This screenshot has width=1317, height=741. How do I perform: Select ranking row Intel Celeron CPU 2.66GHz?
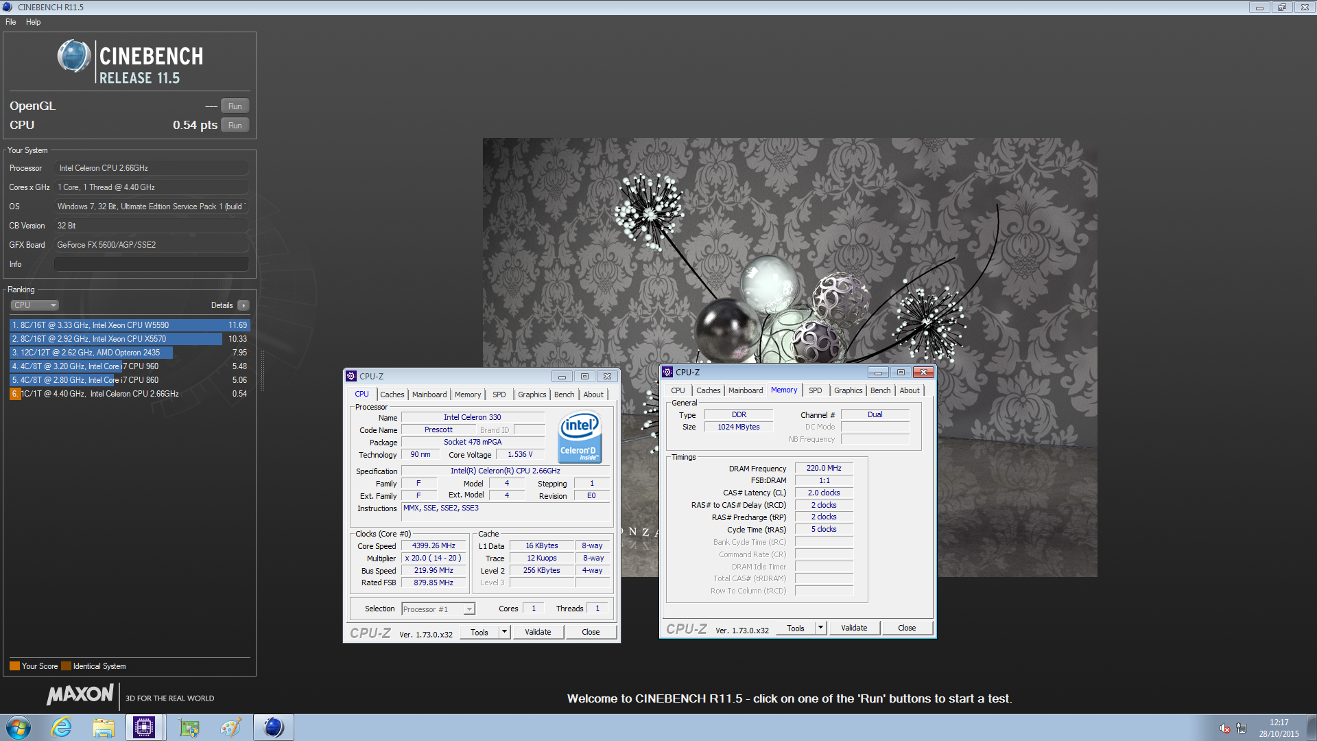coord(129,394)
